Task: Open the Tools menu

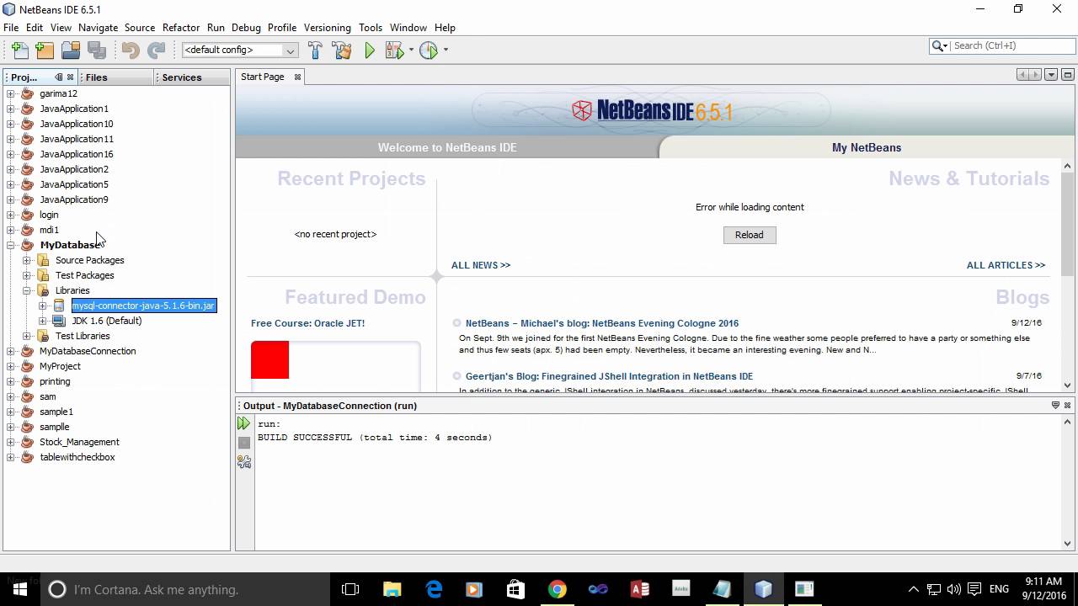Action: 371,28
